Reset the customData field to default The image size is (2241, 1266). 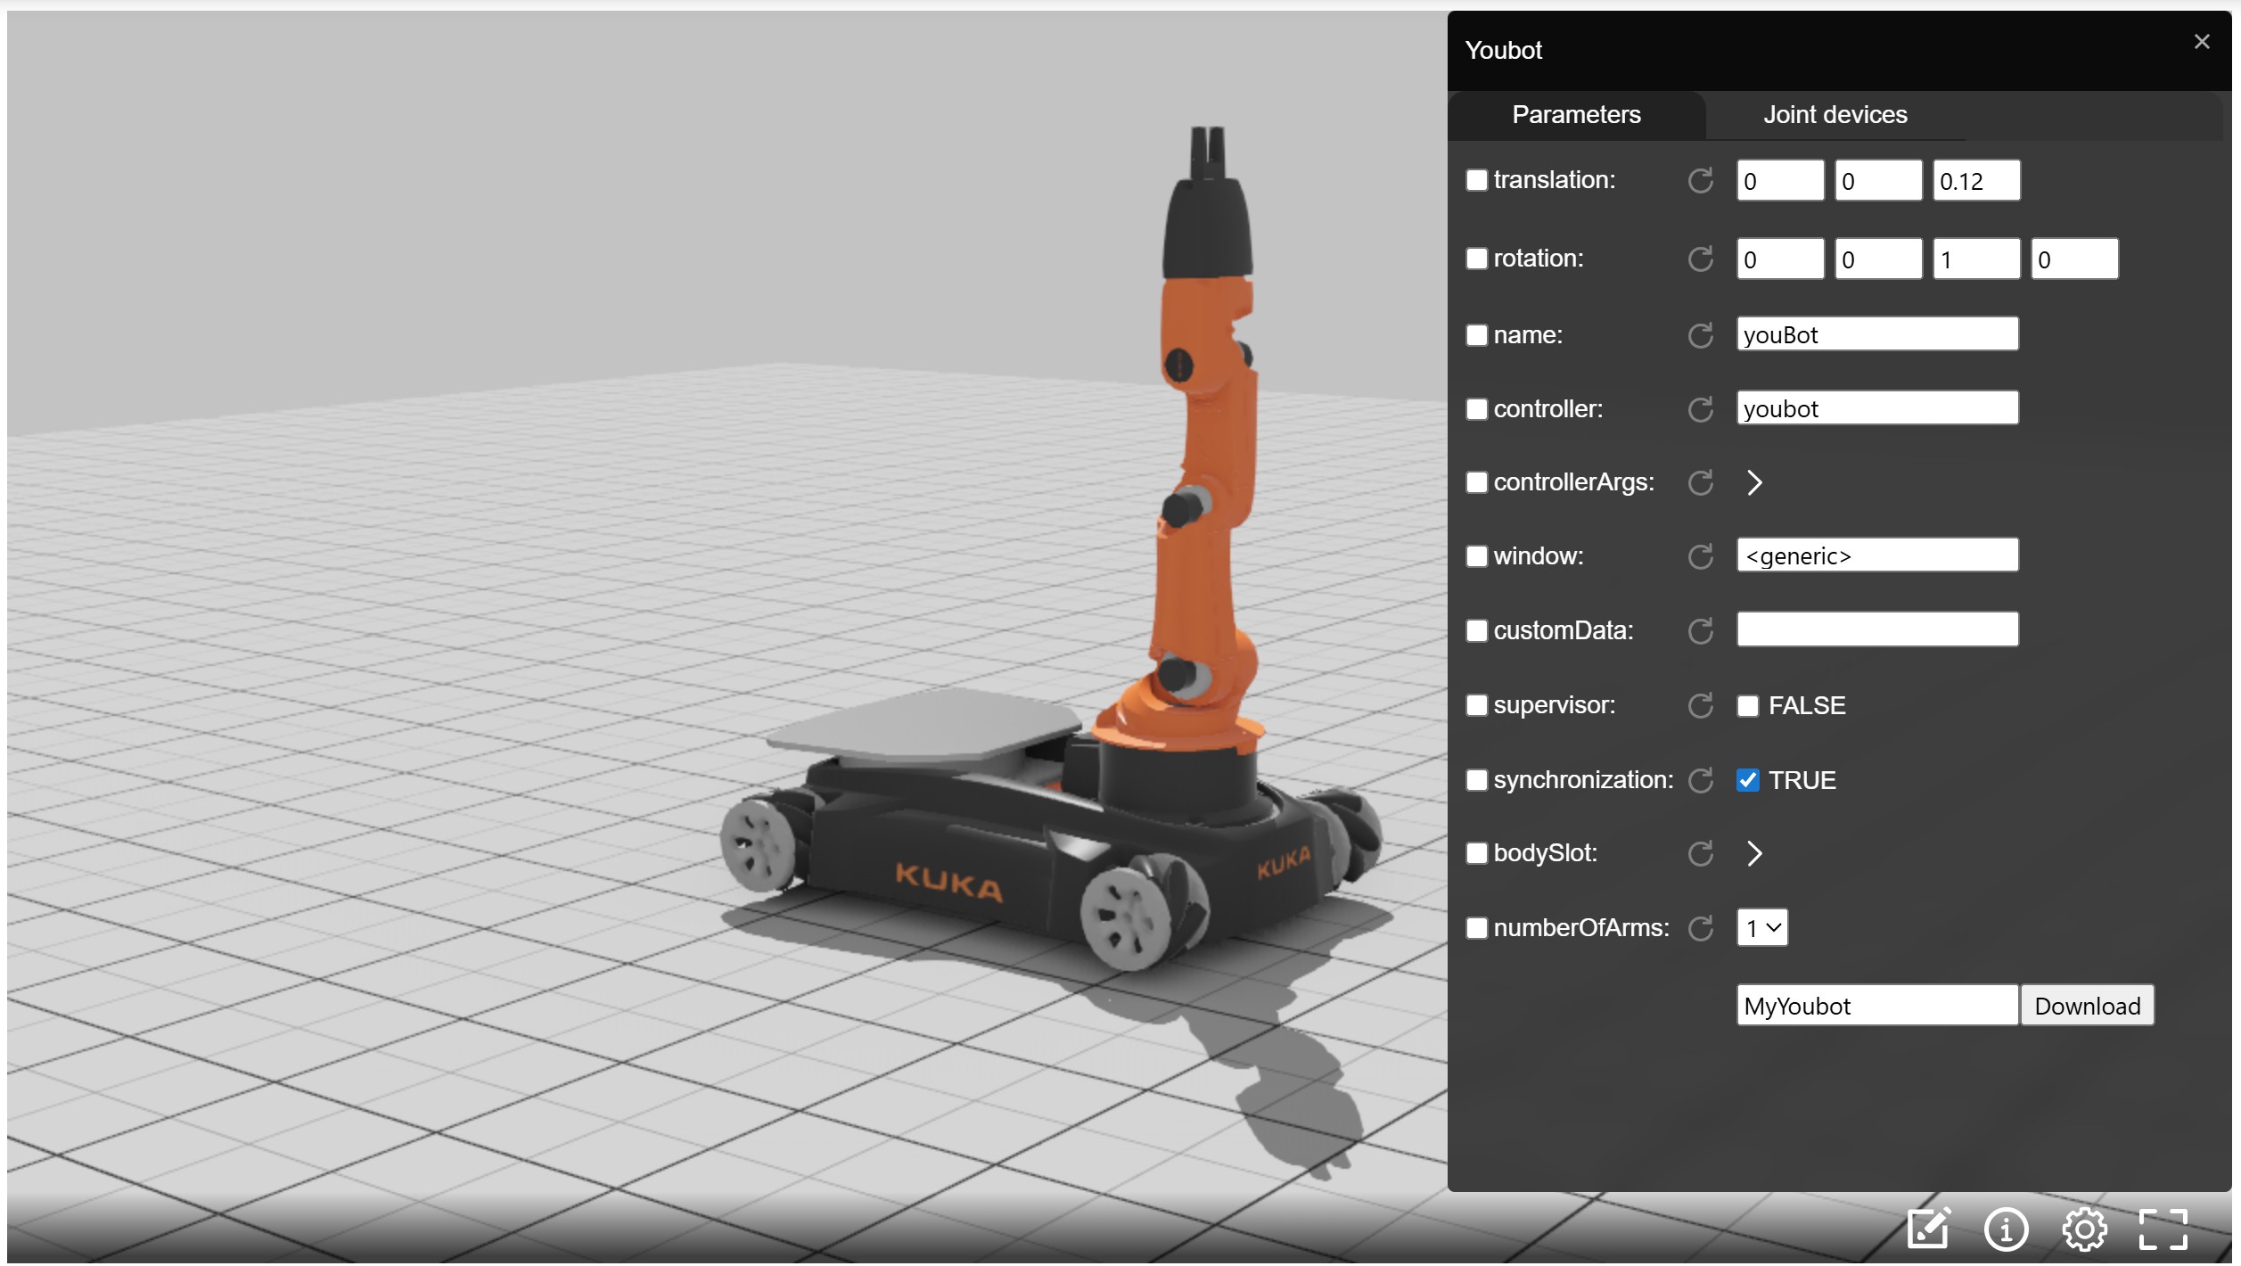tap(1701, 632)
